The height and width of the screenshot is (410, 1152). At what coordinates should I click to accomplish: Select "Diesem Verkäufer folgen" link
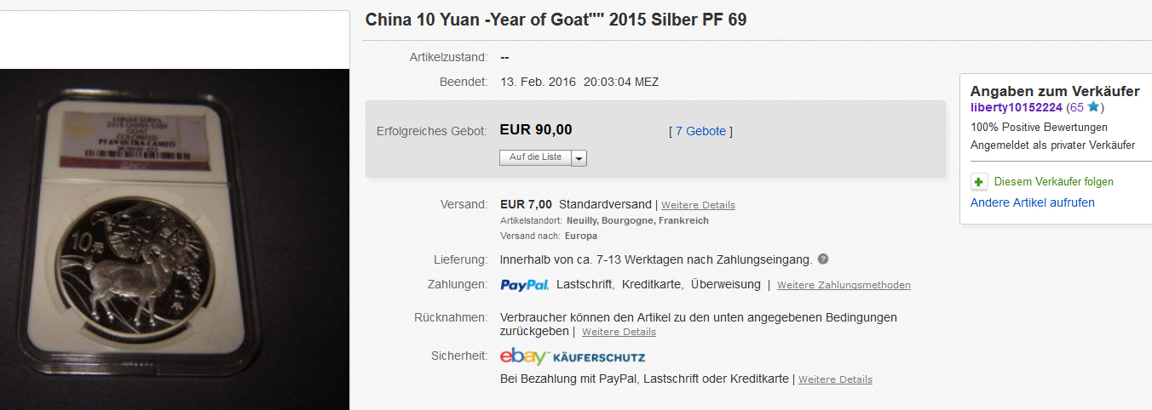coord(1053,182)
